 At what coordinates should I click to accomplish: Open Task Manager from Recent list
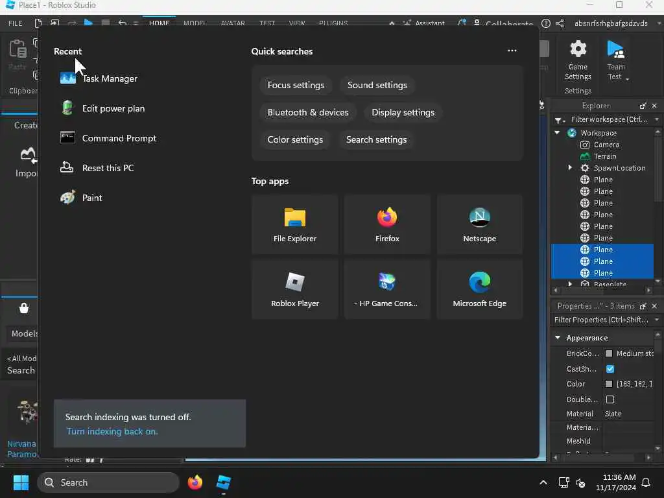99,78
